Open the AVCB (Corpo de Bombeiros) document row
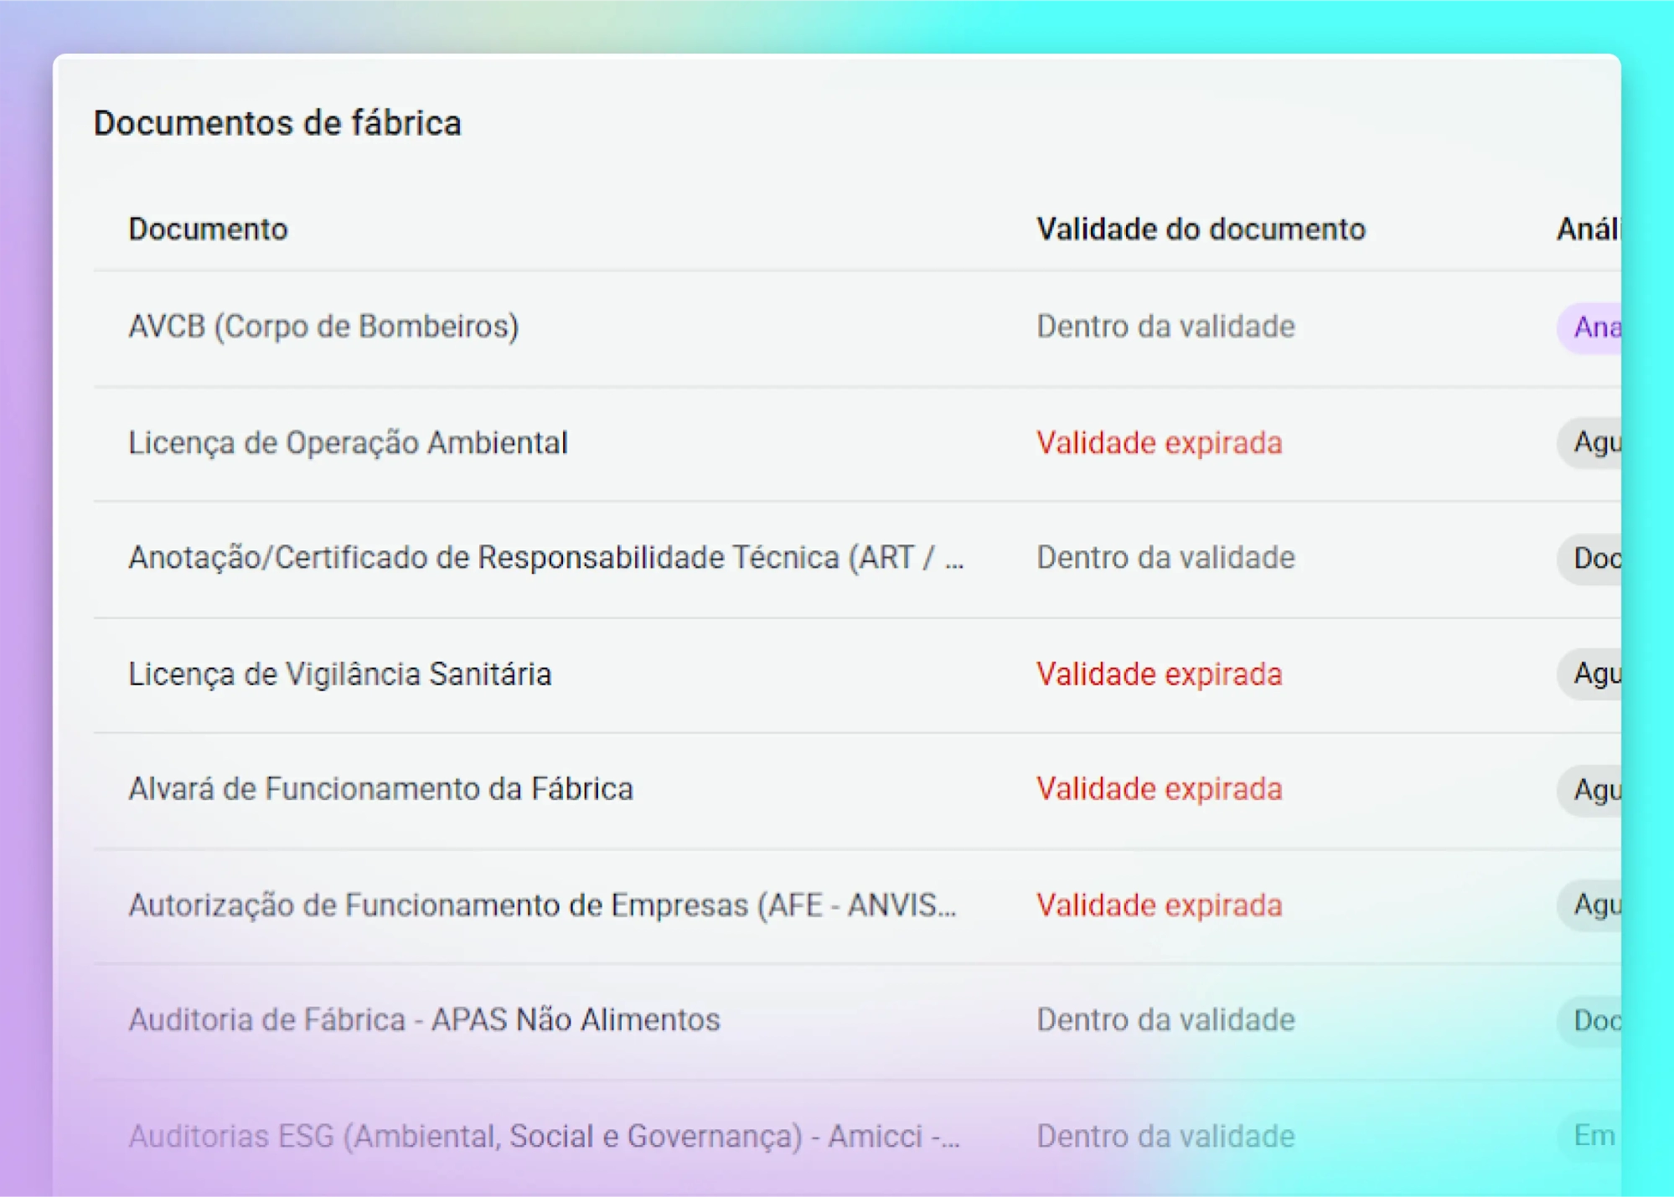Viewport: 1674px width, 1197px height. (x=323, y=327)
